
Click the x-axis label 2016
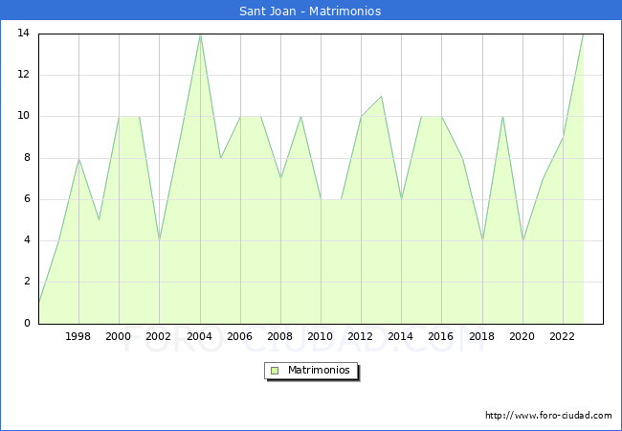441,336
